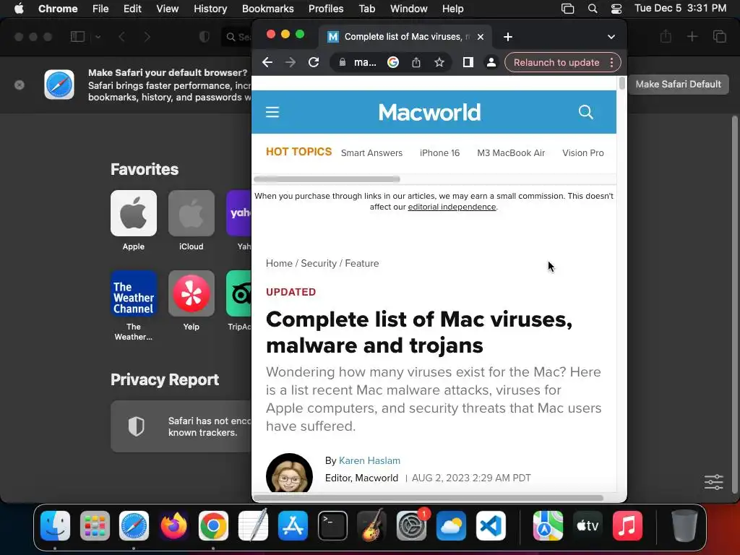740x555 pixels.
Task: Click Karen Haslam's avatar image
Action: coord(289,473)
